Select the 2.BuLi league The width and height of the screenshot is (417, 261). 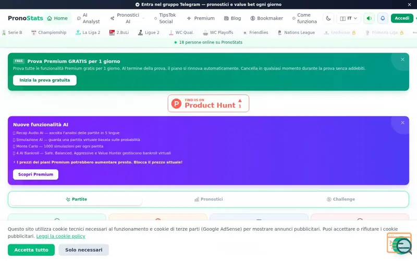[119, 32]
